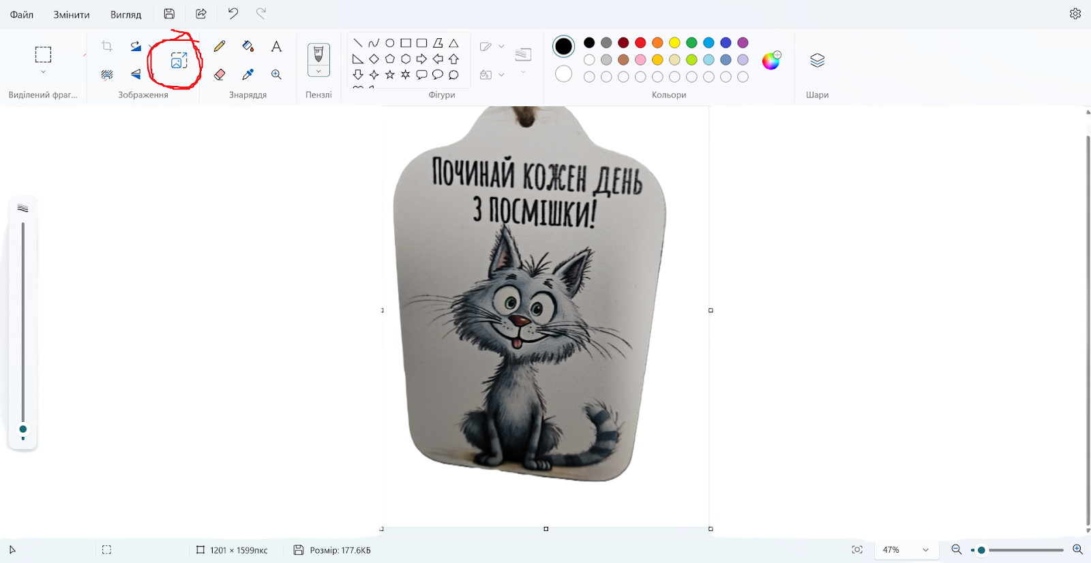The image size is (1091, 563).
Task: Pick the yellow color swatch
Action: (674, 43)
